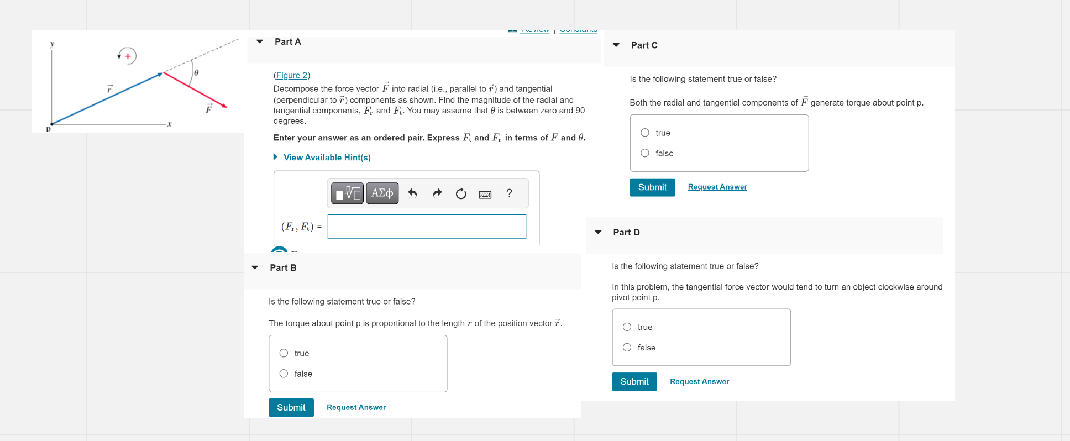Image resolution: width=1070 pixels, height=441 pixels.
Task: Select false for Part C
Action: [645, 153]
